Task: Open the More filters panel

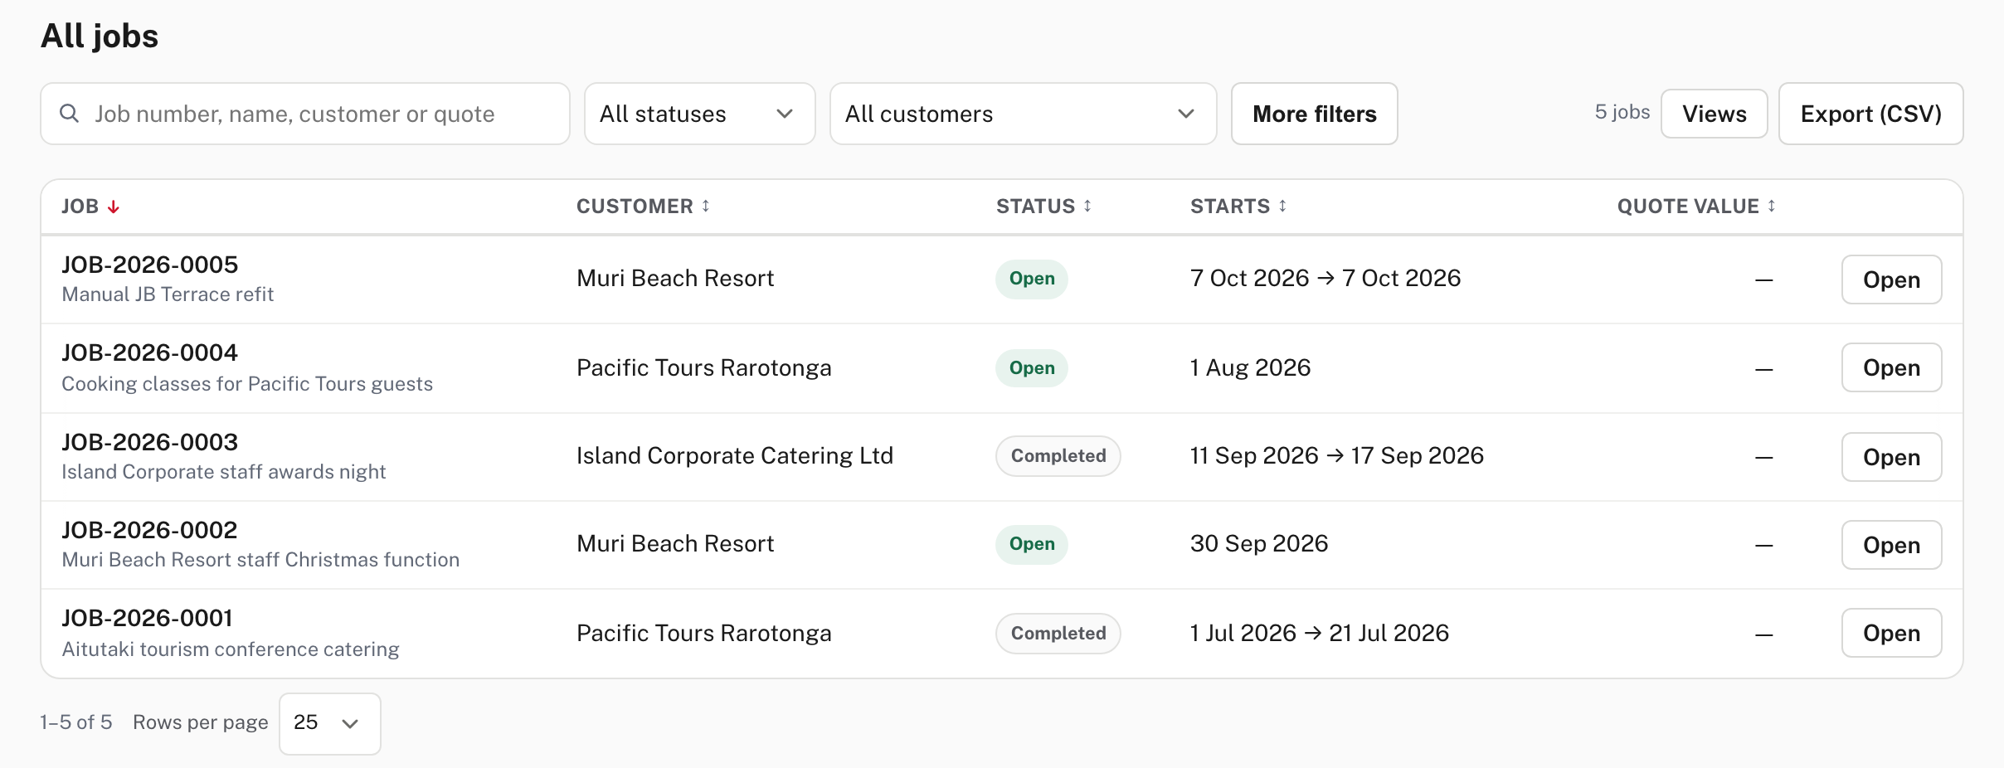Action: [x=1315, y=114]
